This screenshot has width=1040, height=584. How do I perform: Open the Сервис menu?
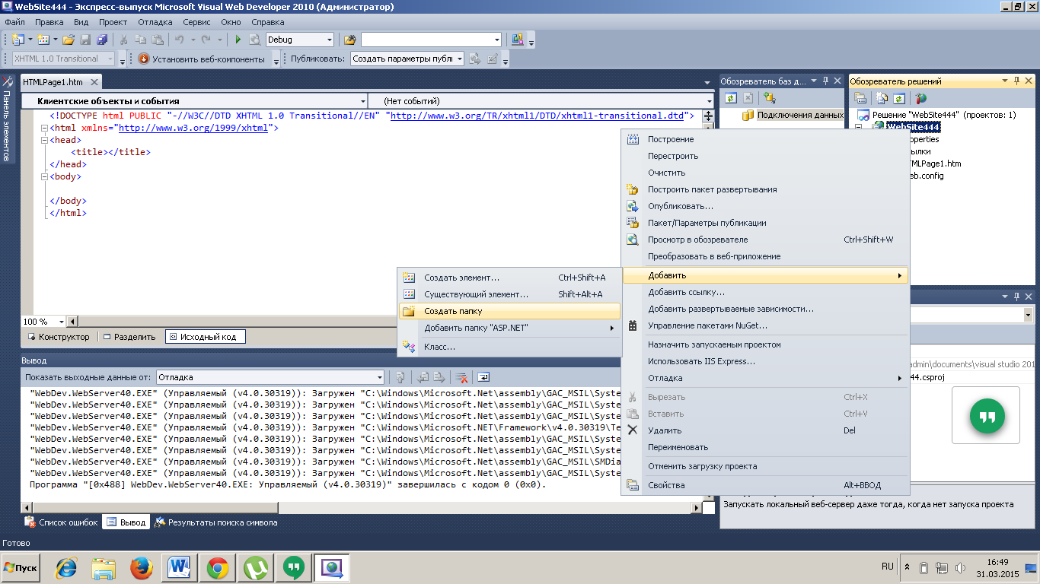197,22
